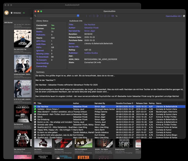Open Der erste letzte Tag cover in Audiobookshelf
This screenshot has height=161, width=188.
pos(23,39)
